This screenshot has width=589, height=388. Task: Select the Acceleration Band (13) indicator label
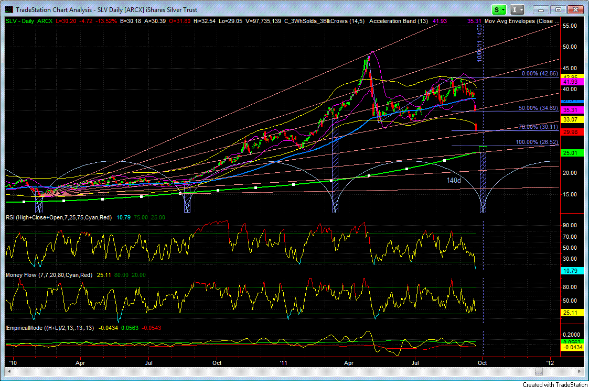coord(399,21)
